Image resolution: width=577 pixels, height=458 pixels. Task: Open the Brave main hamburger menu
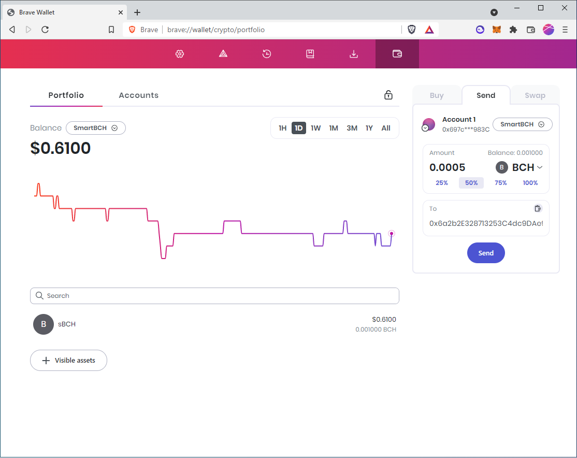565,30
